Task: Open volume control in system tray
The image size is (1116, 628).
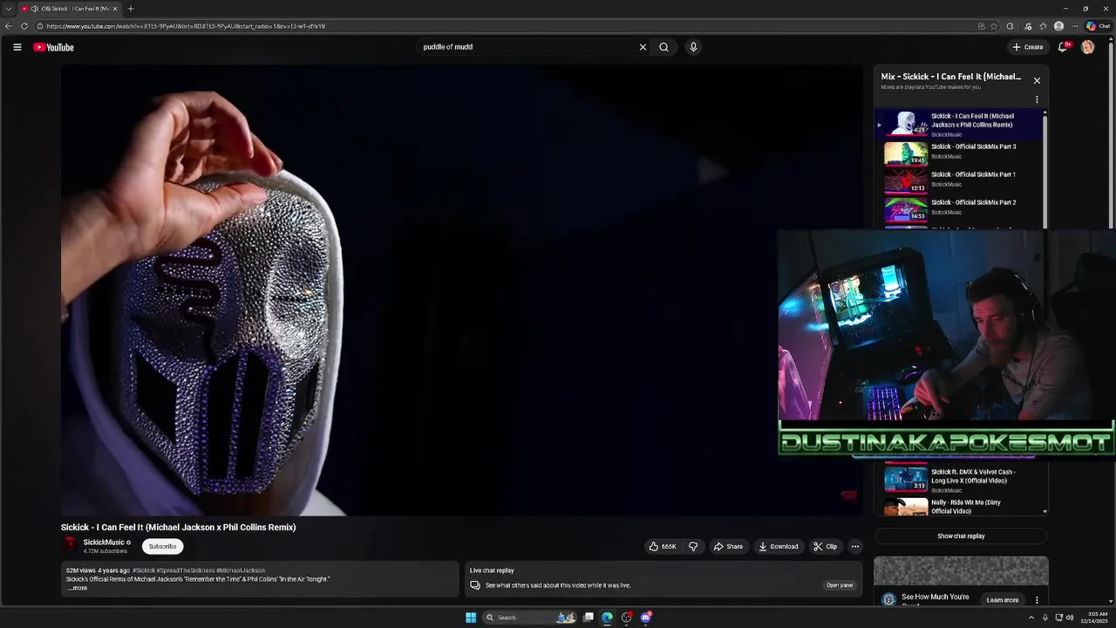Action: (x=1070, y=618)
